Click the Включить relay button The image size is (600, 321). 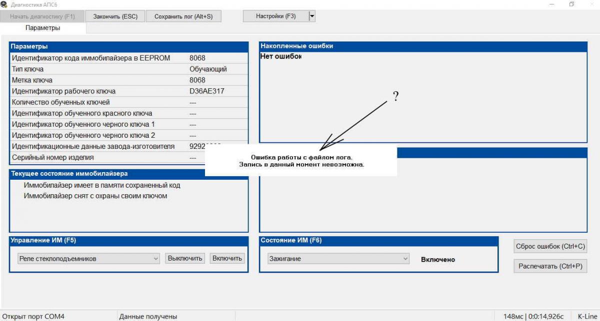tap(227, 258)
